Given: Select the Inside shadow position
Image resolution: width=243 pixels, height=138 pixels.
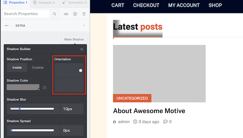Looking at the screenshot, I should 17,67.
